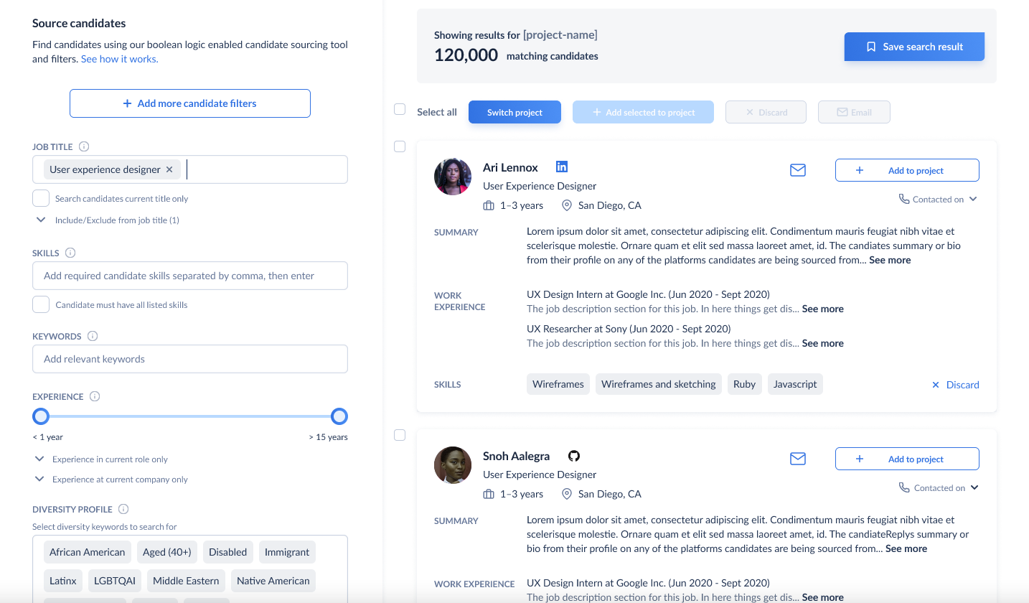Toggle Immigrant diversity keyword
The width and height of the screenshot is (1029, 603).
click(x=287, y=552)
